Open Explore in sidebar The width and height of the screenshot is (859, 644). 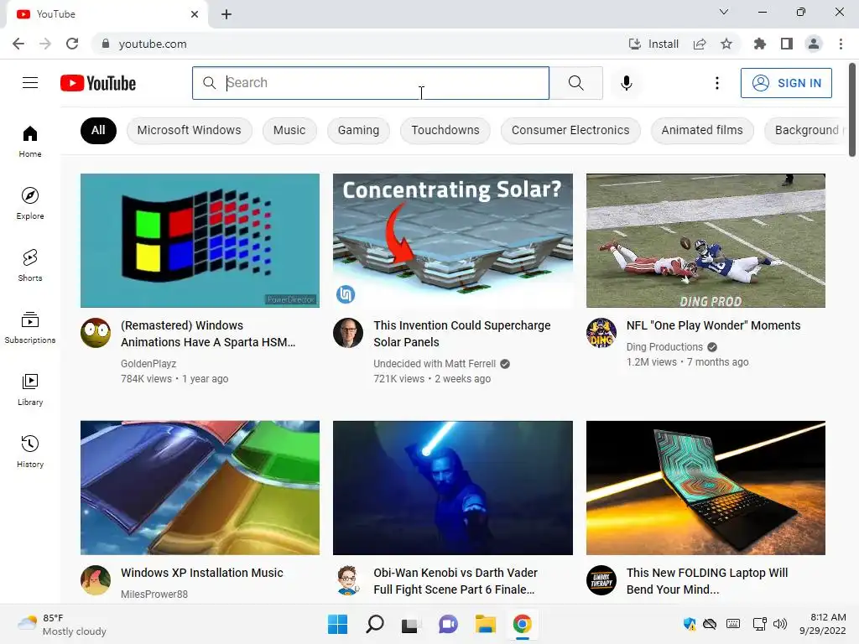tap(30, 203)
